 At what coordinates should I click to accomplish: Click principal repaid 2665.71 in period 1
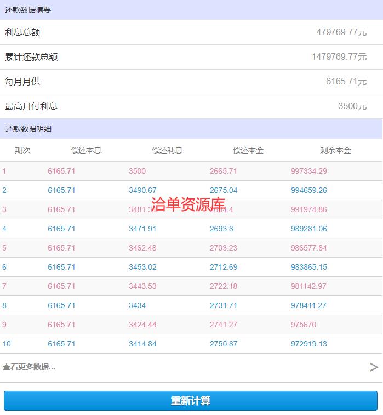(x=223, y=171)
